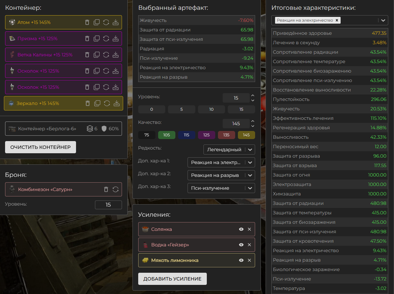Choose the gold 145 quality swatch
Screen dimensions: 394x294
[246, 135]
